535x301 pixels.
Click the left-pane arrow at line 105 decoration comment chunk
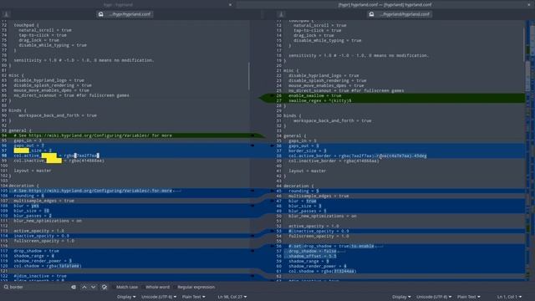point(252,191)
